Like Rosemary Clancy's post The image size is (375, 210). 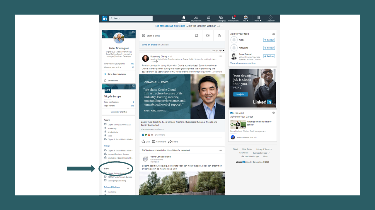(x=146, y=141)
